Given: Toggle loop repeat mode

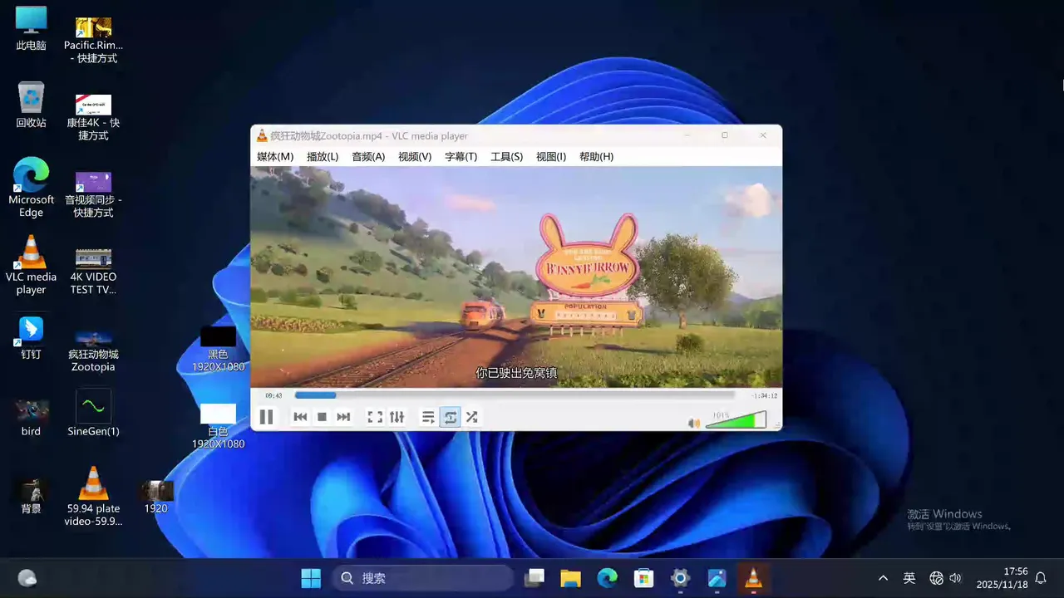Looking at the screenshot, I should point(450,417).
